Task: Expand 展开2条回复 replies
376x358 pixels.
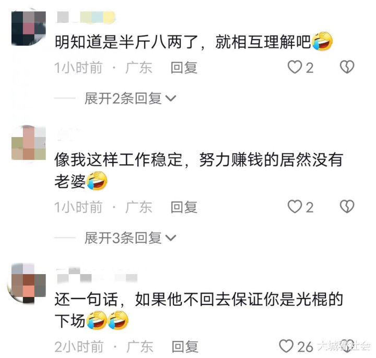Action: click(123, 98)
